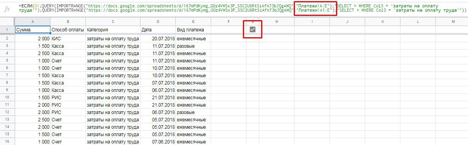Click the 'Дата' header cell
The height and width of the screenshot is (145, 468).
click(x=158, y=29)
